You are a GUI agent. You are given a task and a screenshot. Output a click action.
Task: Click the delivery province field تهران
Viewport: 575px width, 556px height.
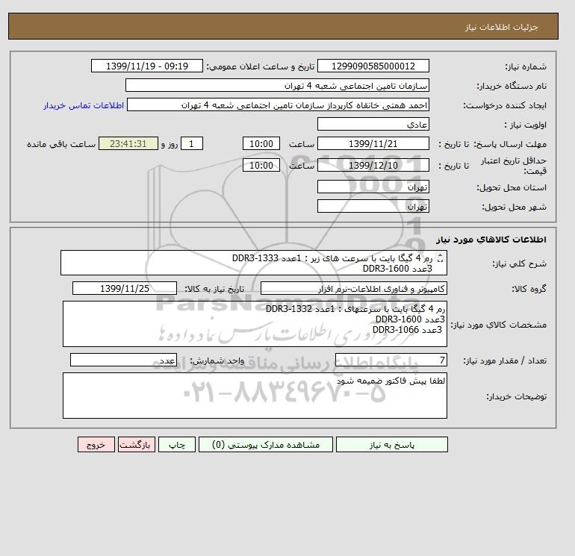pyautogui.click(x=373, y=187)
